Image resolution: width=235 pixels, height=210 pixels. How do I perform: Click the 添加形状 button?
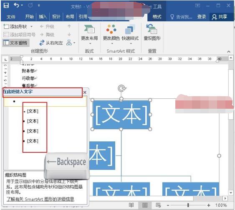tap(15, 27)
